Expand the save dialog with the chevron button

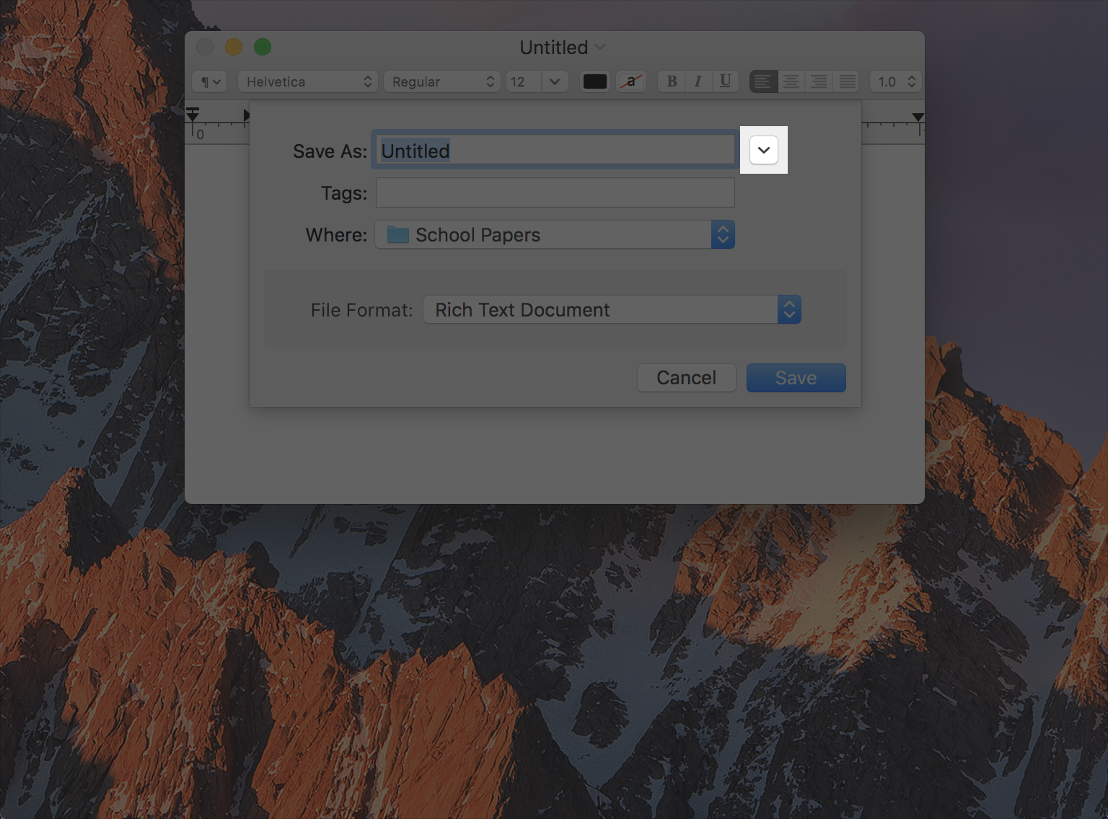click(764, 150)
